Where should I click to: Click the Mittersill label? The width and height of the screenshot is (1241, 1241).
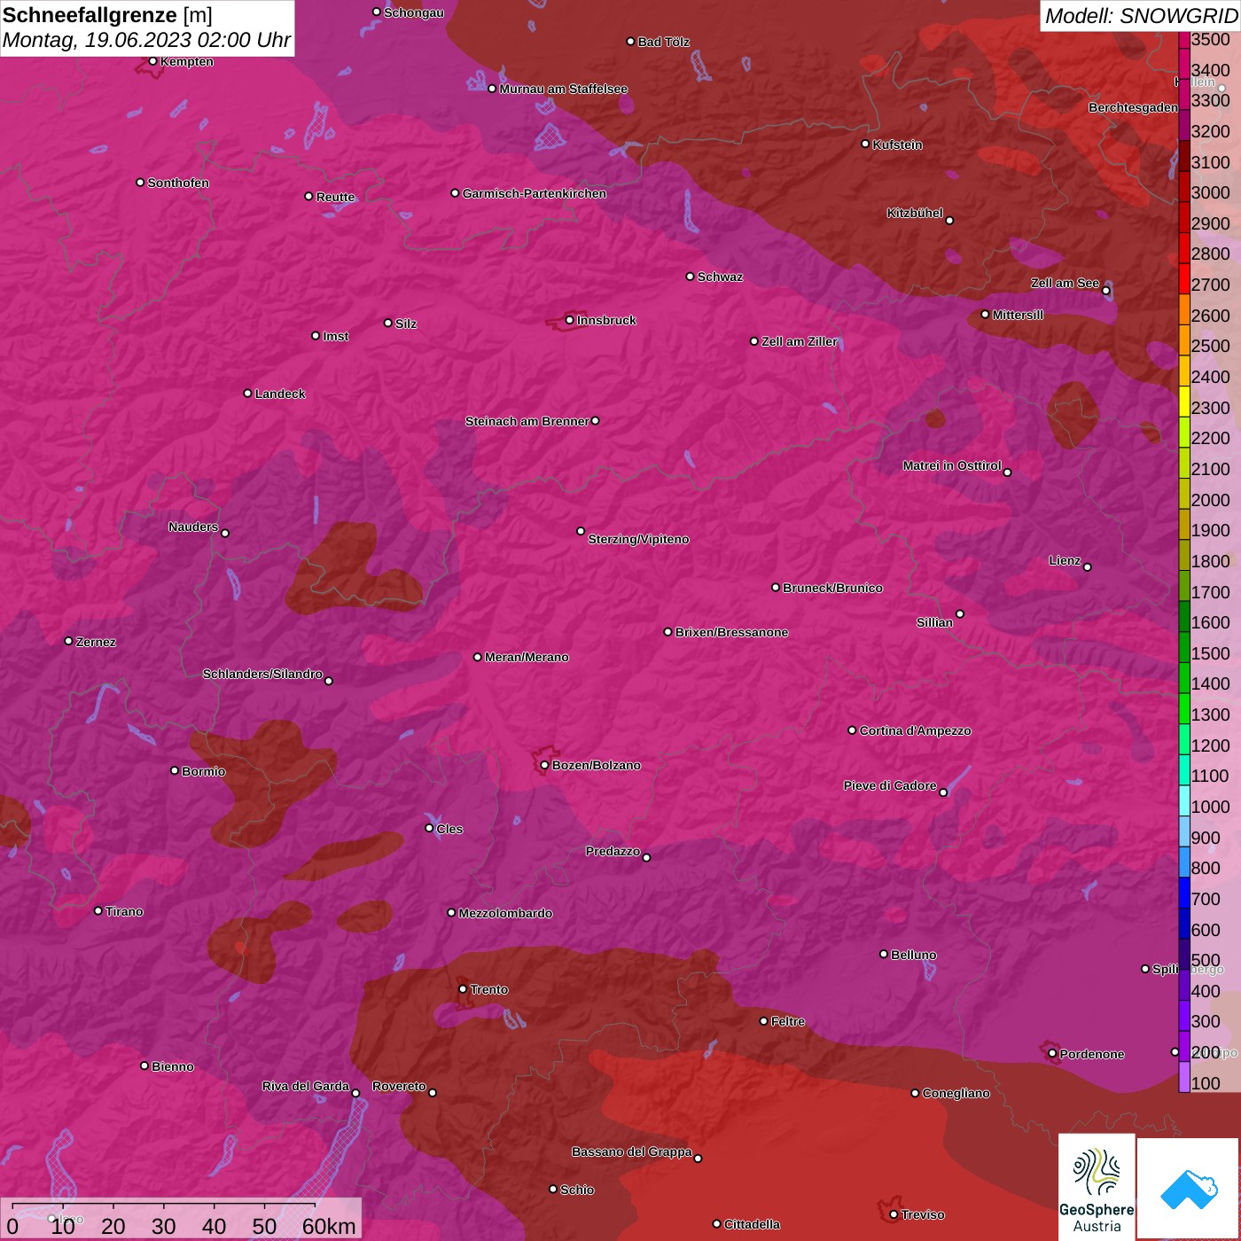point(1018,315)
